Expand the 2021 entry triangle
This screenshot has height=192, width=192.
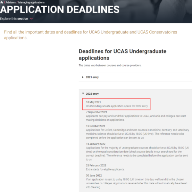(x=83, y=77)
